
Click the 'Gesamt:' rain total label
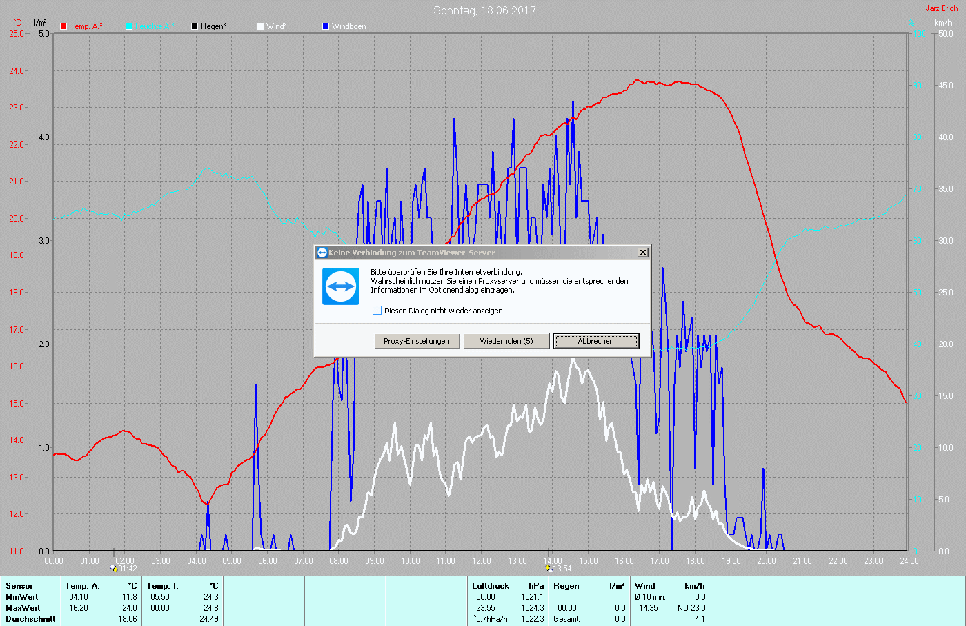[x=567, y=619]
